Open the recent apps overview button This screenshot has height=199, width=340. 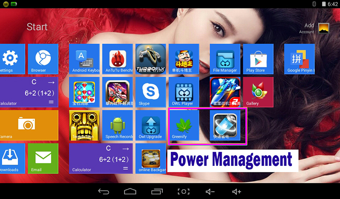pos(157,191)
